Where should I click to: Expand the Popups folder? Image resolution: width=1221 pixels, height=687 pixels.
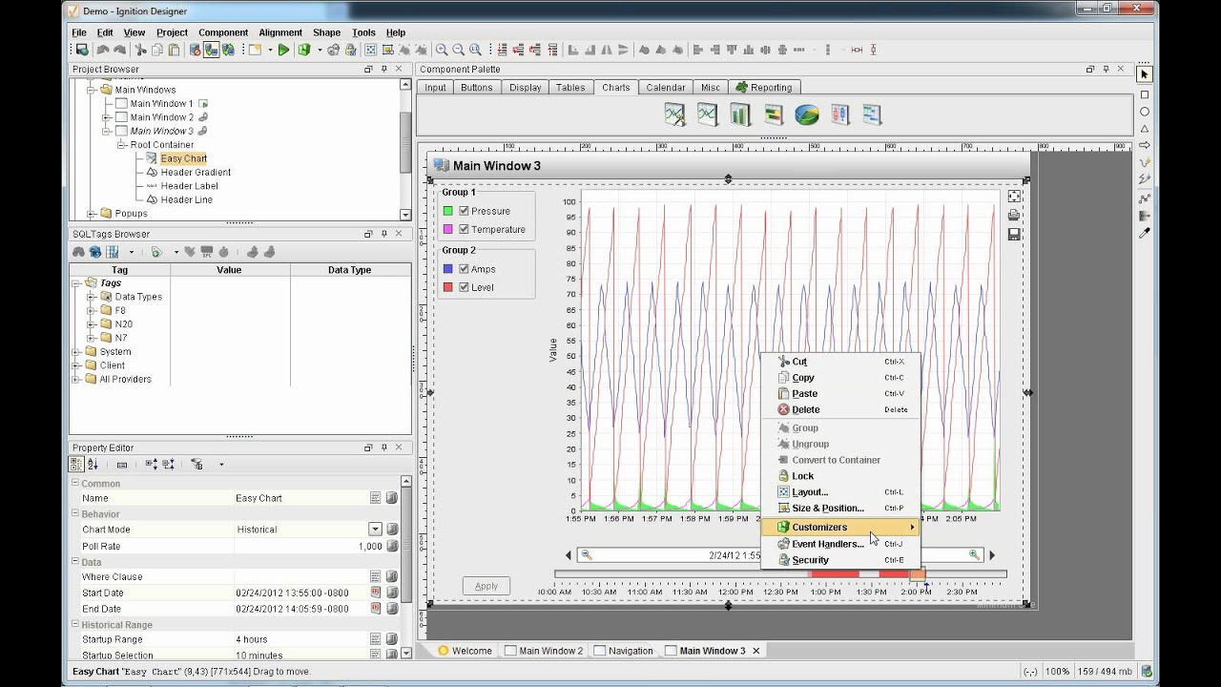click(x=93, y=214)
